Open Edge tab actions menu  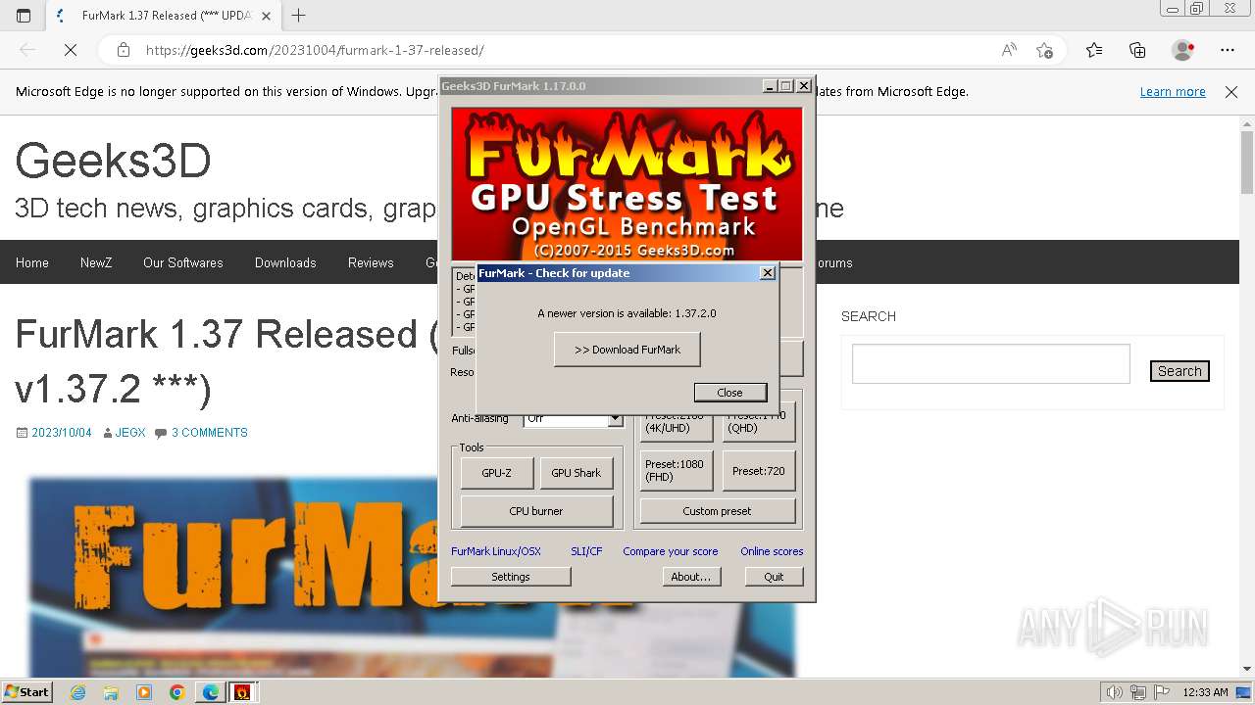(x=24, y=15)
